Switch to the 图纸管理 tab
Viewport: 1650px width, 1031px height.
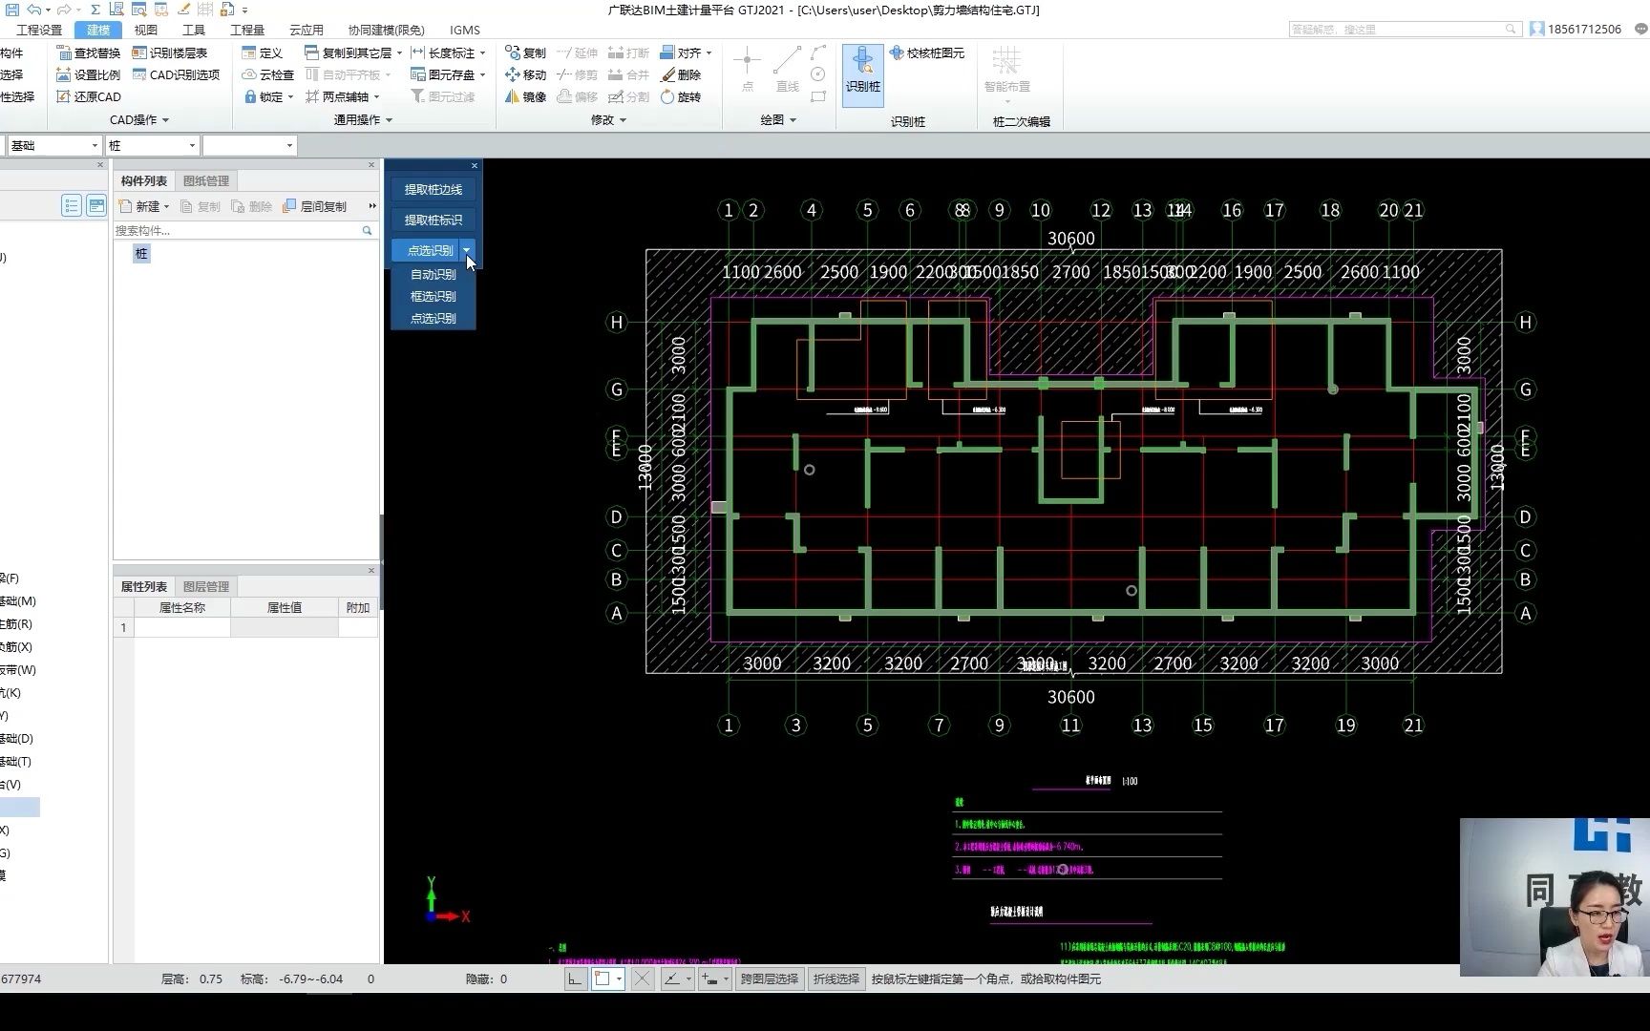click(x=205, y=180)
